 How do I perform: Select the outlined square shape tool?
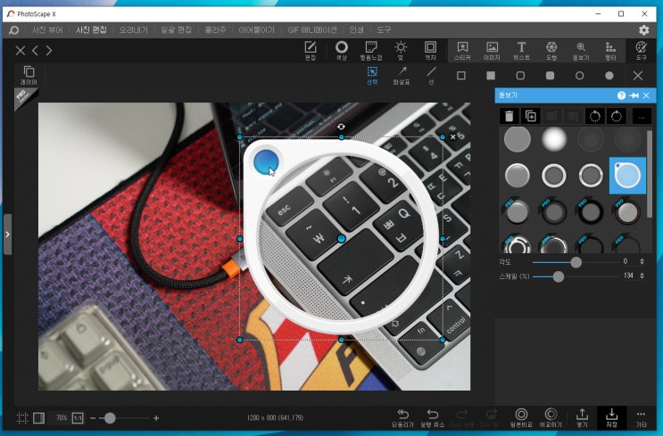tap(461, 76)
